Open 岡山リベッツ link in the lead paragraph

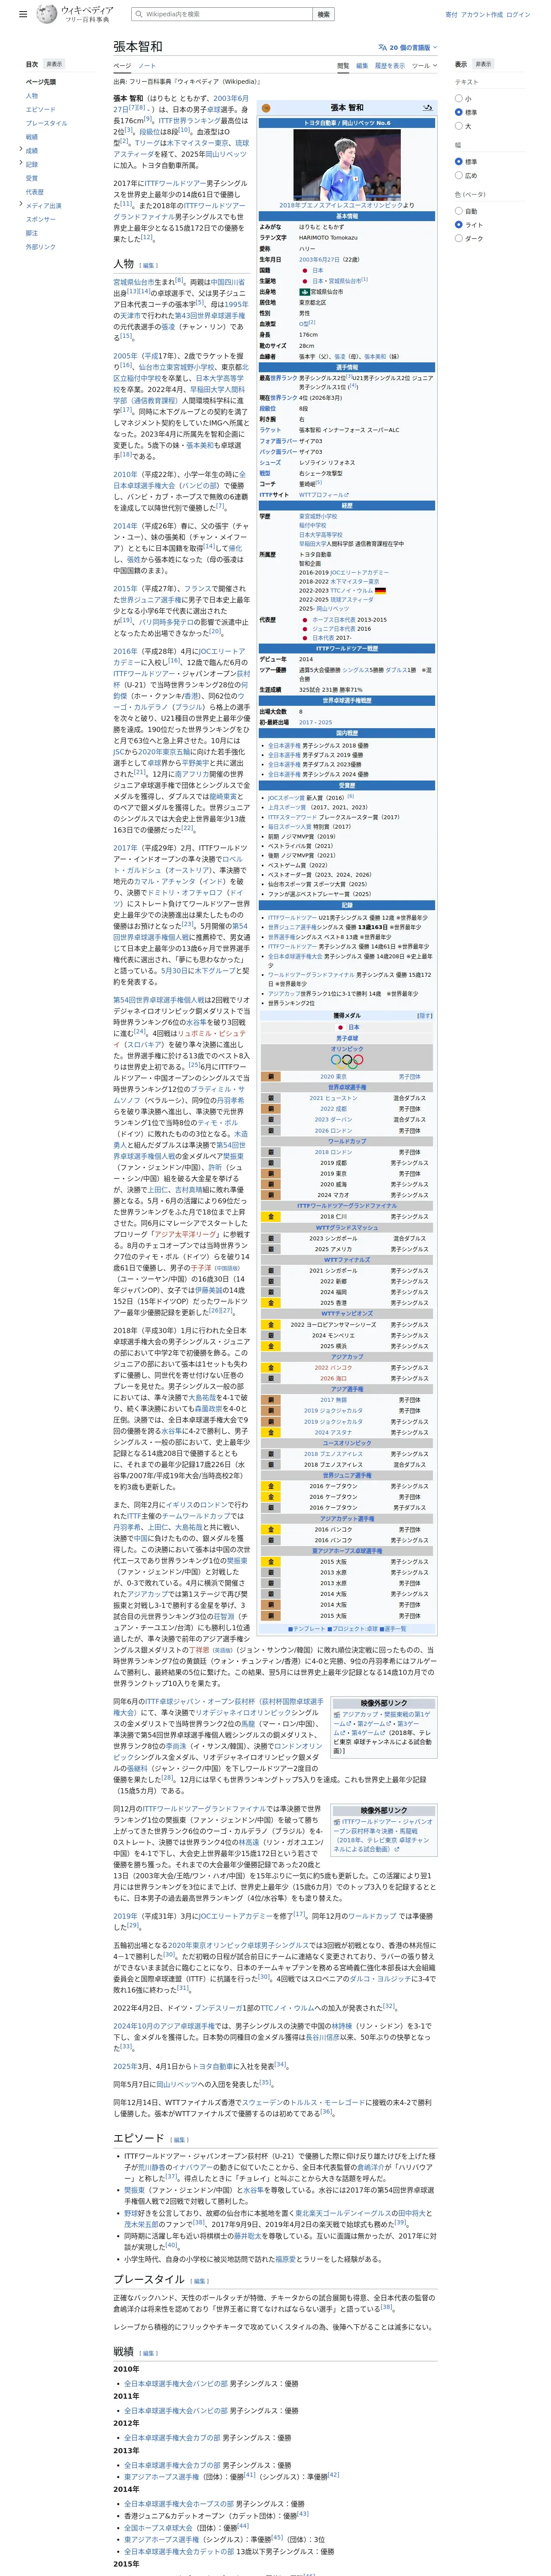226,154
